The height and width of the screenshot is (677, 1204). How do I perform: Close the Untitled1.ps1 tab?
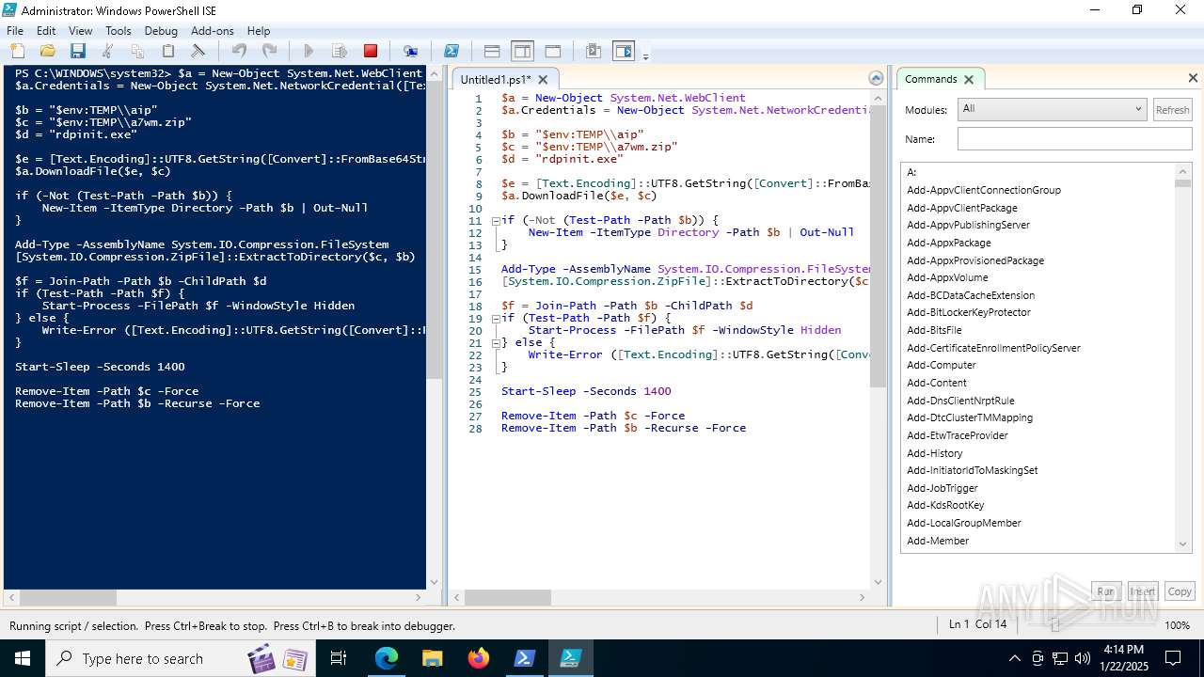[543, 80]
